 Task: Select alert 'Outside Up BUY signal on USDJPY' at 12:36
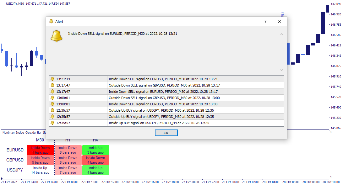(x=166, y=110)
